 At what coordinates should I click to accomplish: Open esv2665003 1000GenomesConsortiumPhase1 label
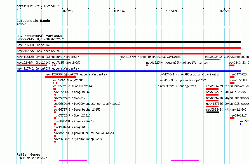(x=87, y=104)
